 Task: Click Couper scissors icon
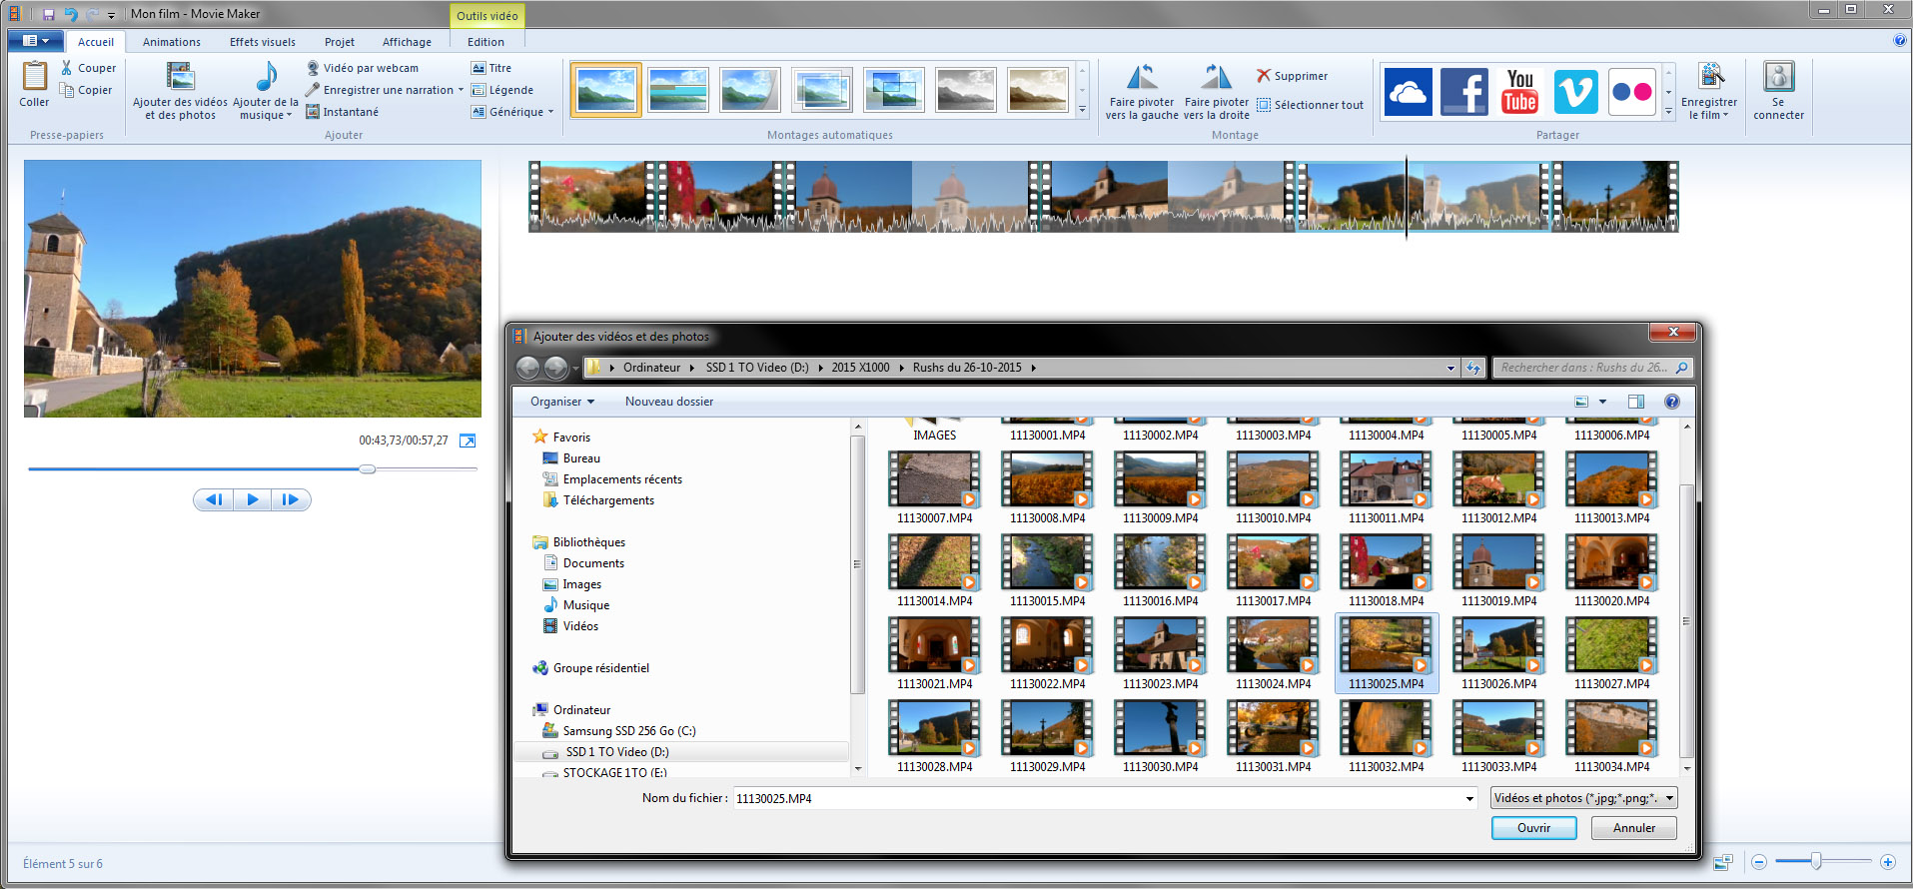point(66,68)
